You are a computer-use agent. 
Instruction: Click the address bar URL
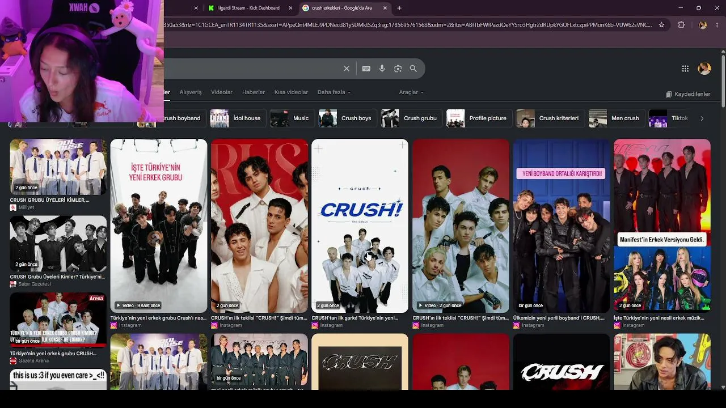(x=408, y=25)
